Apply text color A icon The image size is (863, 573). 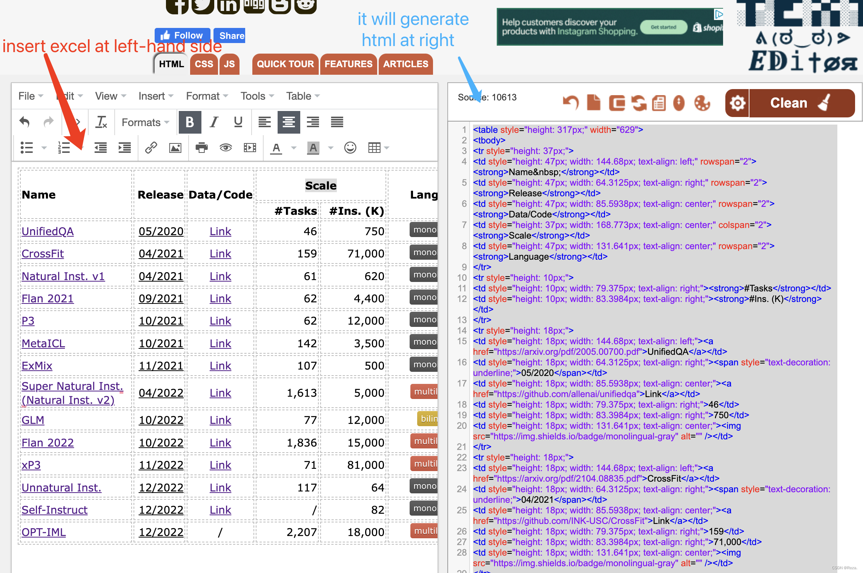[276, 148]
